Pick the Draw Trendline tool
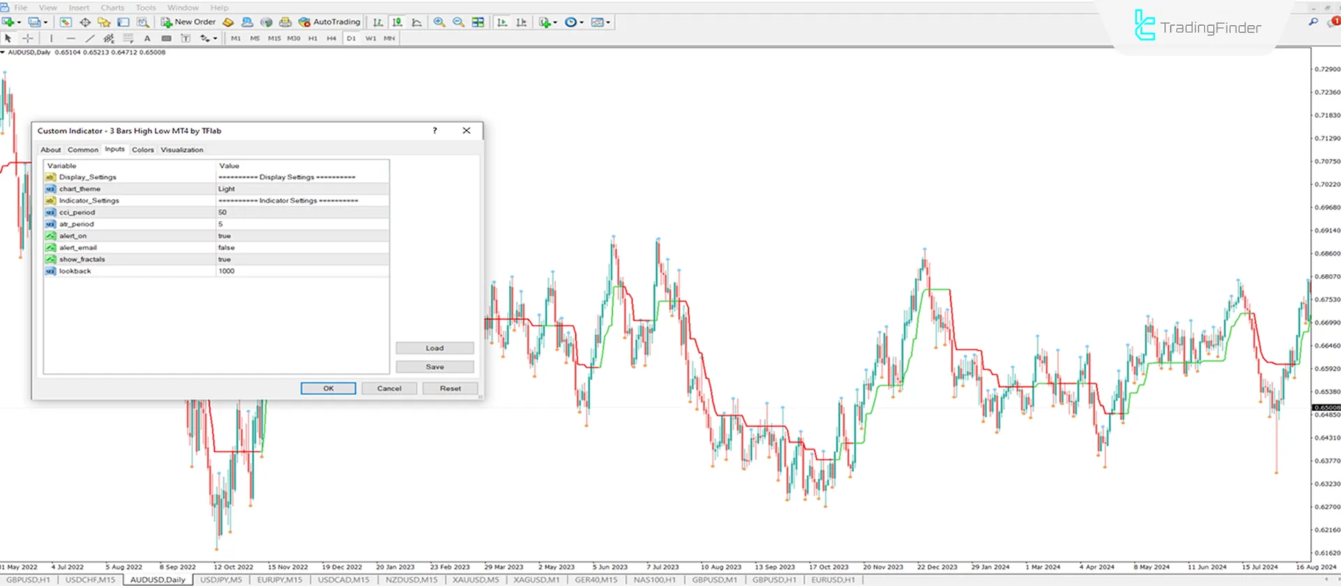 pos(89,38)
